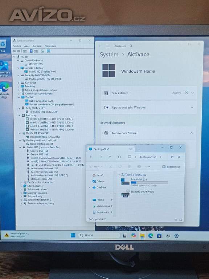
Task: Click the Windows Start button on taskbar
Action: 73,235
